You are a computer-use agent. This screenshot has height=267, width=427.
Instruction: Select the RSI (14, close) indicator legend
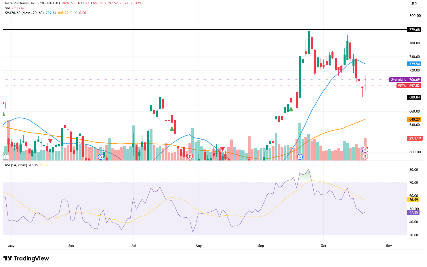click(x=16, y=165)
